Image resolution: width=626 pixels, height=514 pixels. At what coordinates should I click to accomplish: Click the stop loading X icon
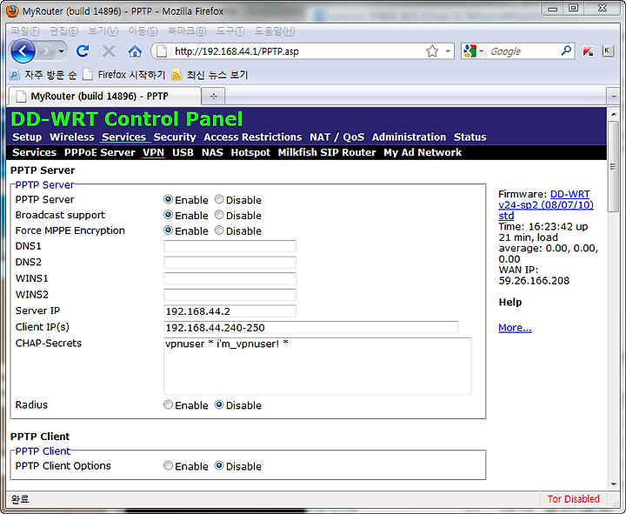tap(109, 51)
